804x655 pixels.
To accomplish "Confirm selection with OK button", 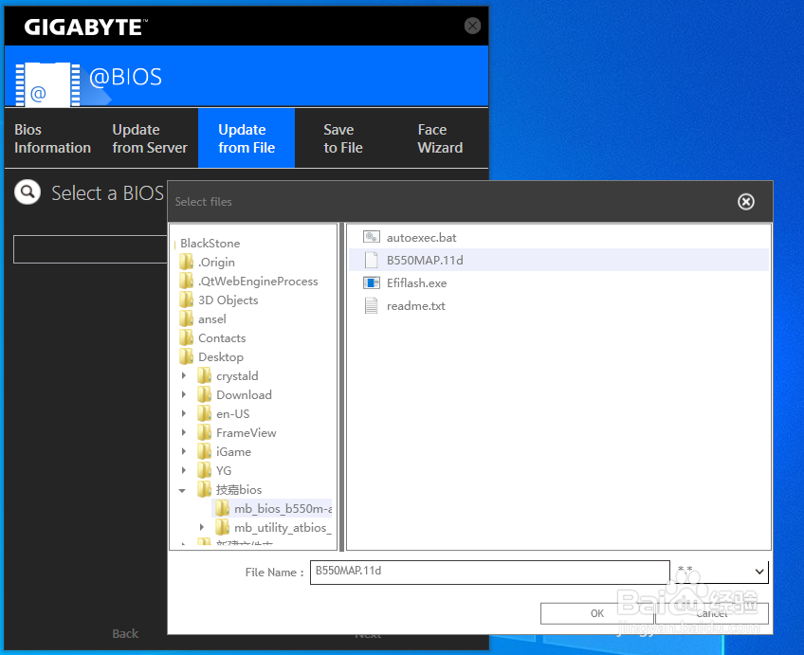I will 597,613.
